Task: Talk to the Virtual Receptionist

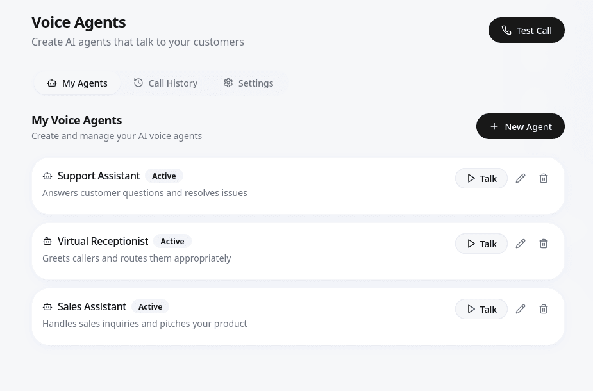Action: [x=481, y=244]
